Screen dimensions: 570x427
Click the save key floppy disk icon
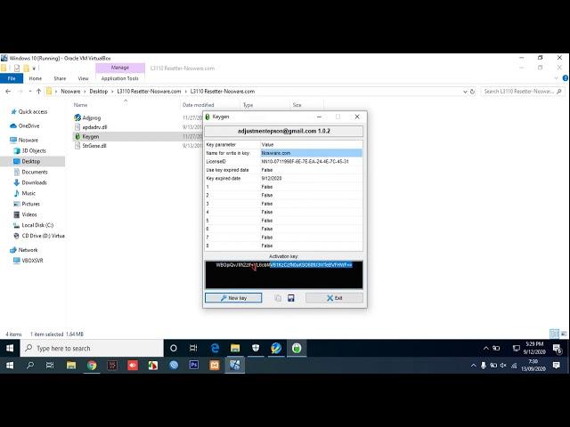[x=291, y=298]
